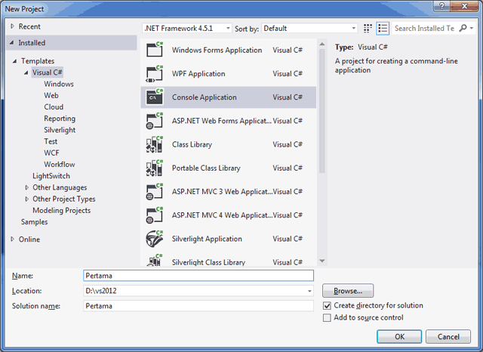Click the Silverlight Application template name
The width and height of the screenshot is (483, 352).
(207, 239)
